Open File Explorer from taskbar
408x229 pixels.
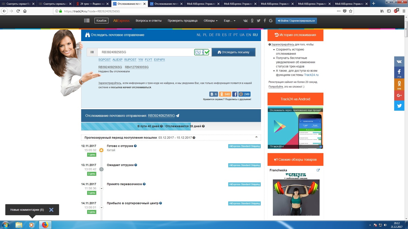[x=19, y=225]
